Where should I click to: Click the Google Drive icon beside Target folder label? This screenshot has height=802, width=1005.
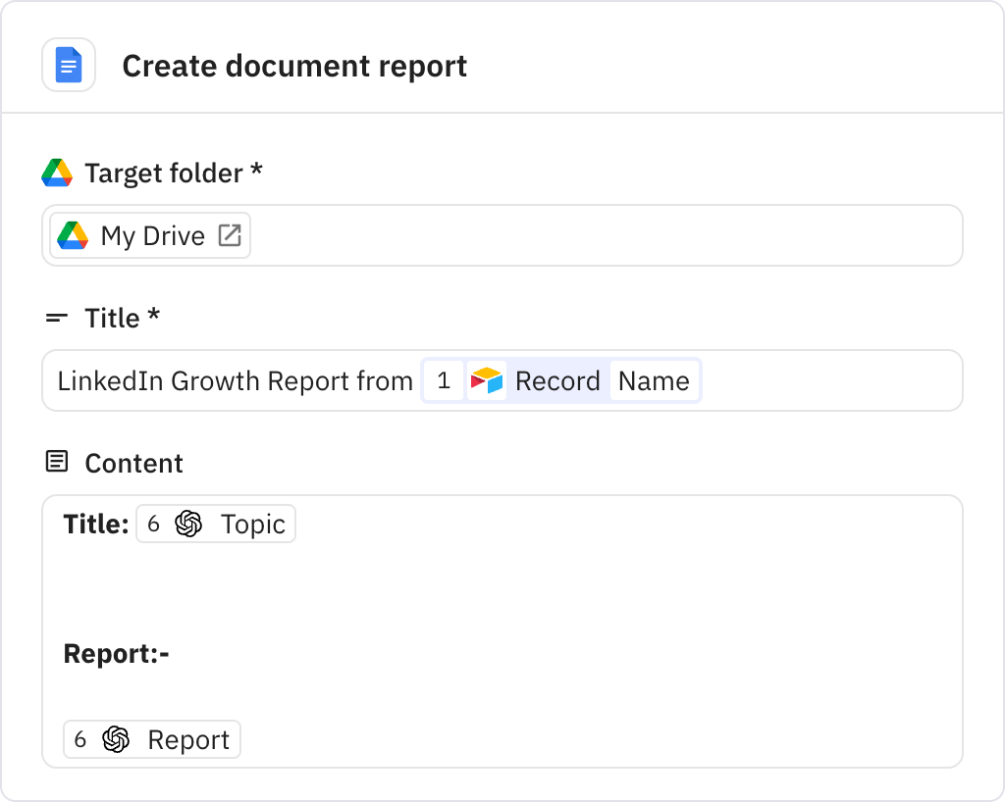coord(56,171)
